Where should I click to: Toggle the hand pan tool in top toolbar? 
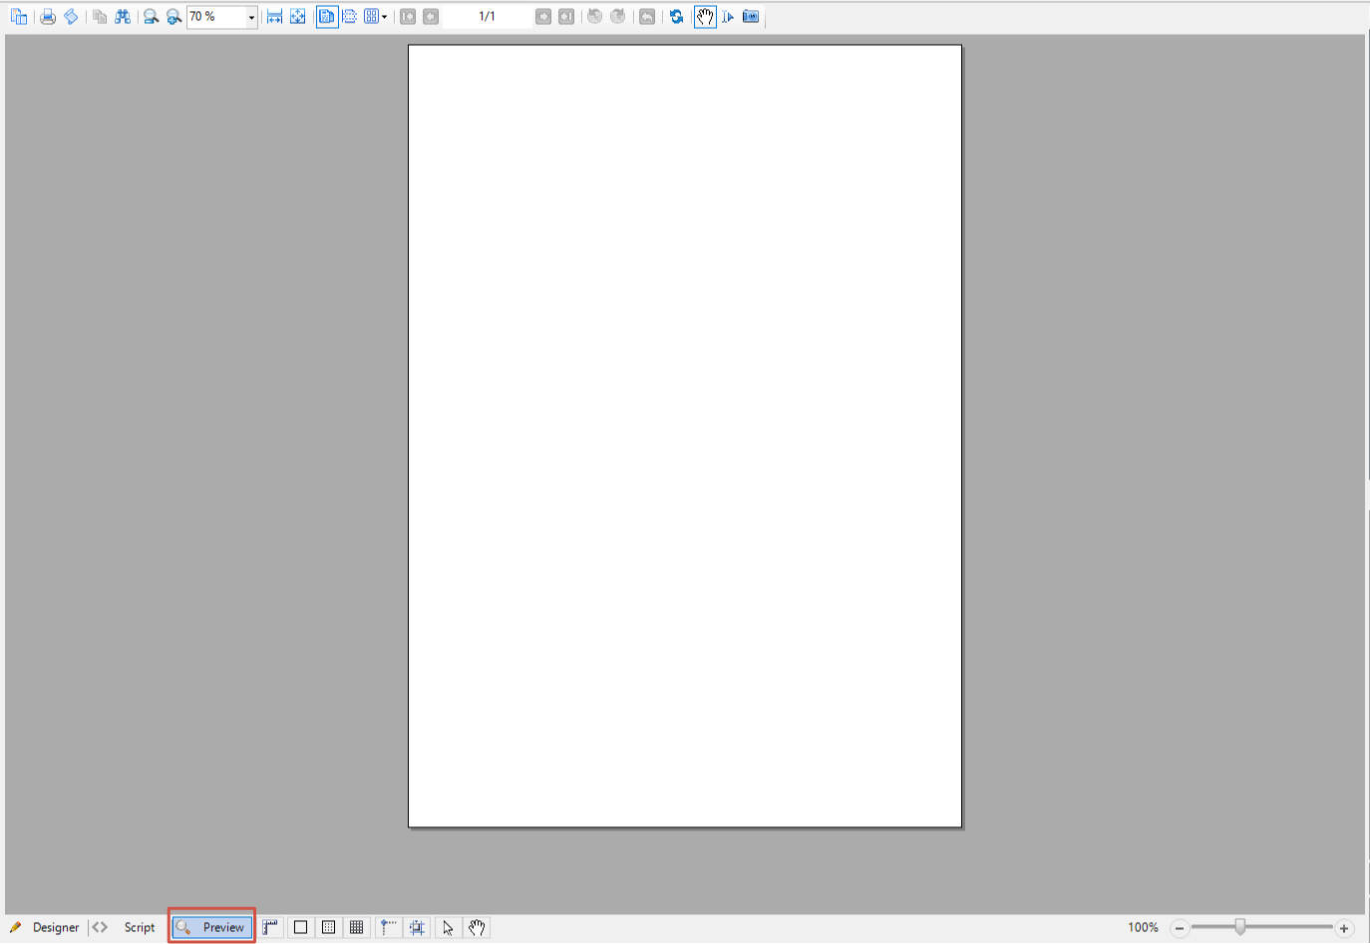click(705, 17)
